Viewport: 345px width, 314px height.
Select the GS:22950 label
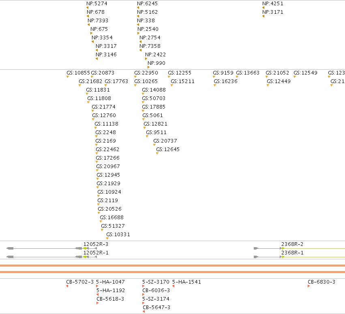coord(146,73)
